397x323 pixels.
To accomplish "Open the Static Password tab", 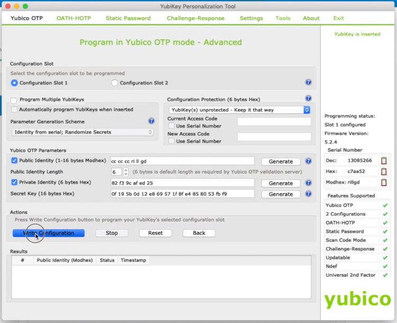I will (x=128, y=18).
